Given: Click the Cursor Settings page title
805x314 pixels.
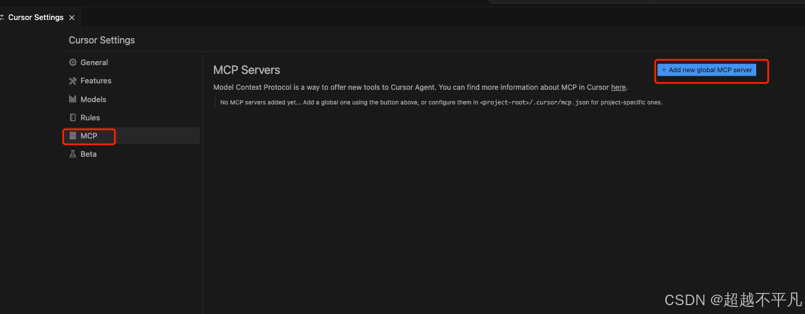Looking at the screenshot, I should (102, 40).
